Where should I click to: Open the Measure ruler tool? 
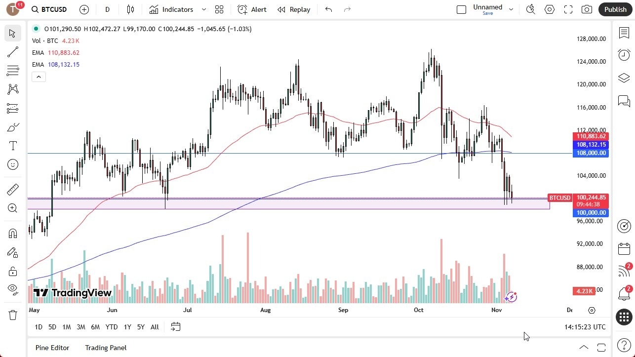pyautogui.click(x=13, y=189)
